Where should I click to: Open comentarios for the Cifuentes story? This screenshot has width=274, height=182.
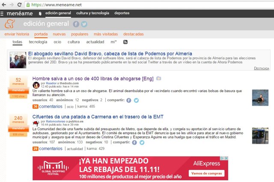[51, 149]
